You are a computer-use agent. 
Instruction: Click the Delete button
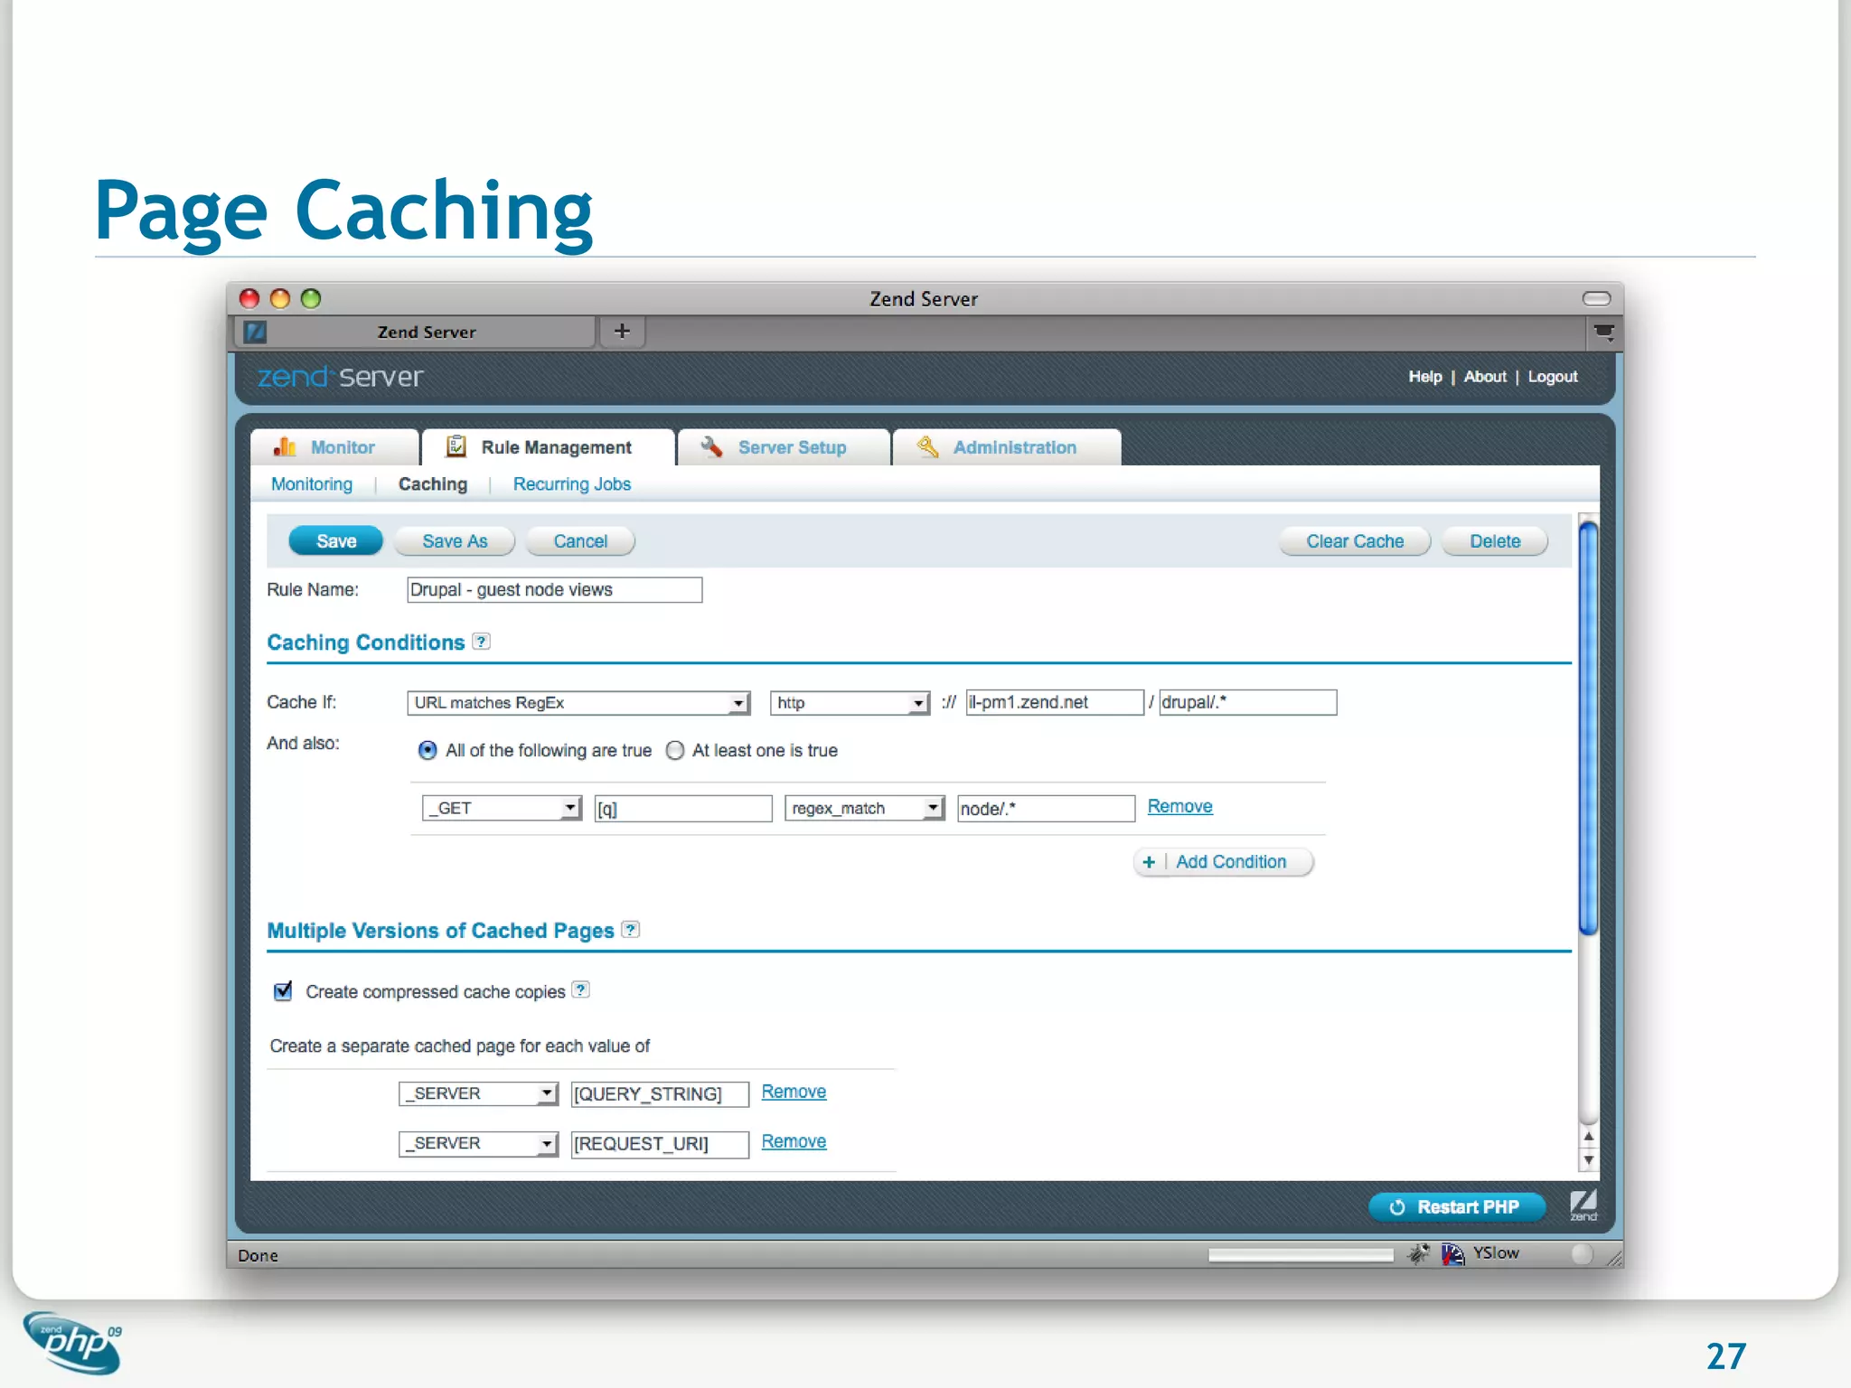pyautogui.click(x=1495, y=541)
